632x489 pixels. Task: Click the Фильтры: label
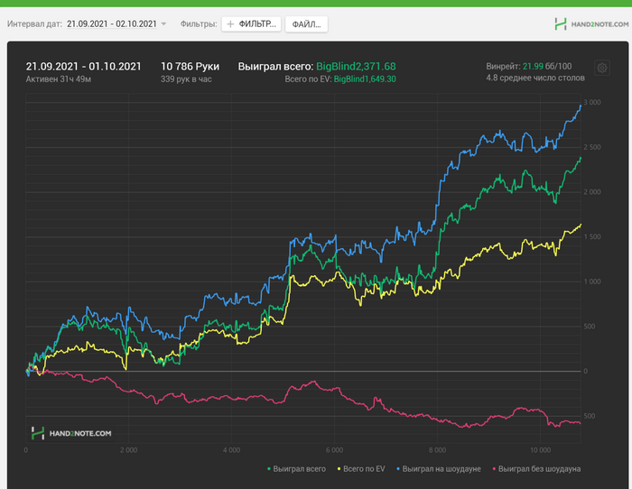click(199, 23)
